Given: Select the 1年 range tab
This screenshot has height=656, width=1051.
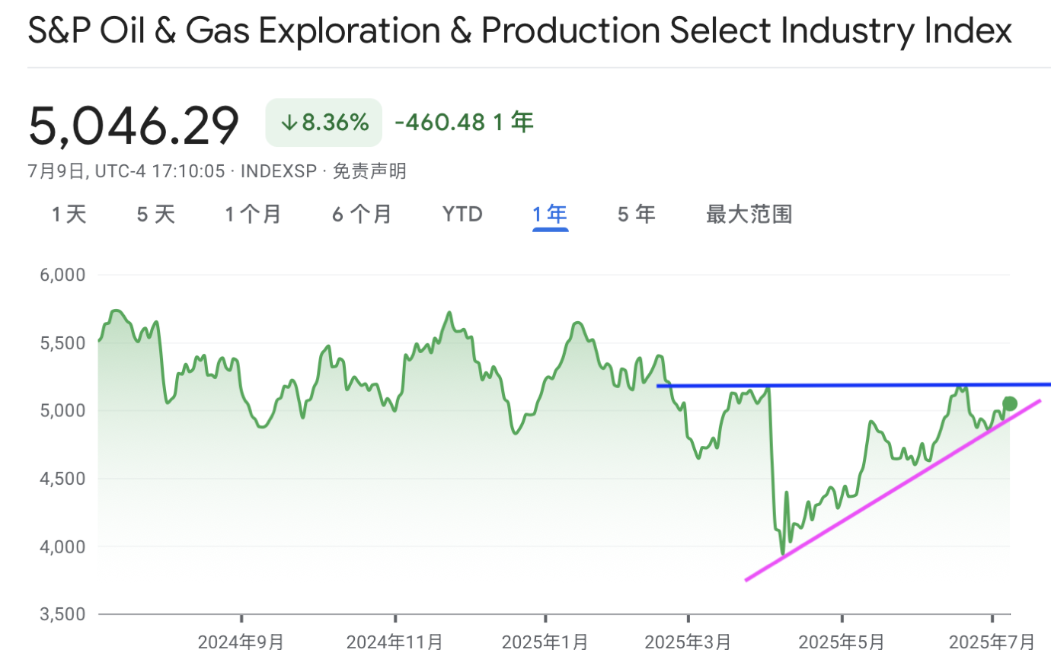Looking at the screenshot, I should [550, 215].
